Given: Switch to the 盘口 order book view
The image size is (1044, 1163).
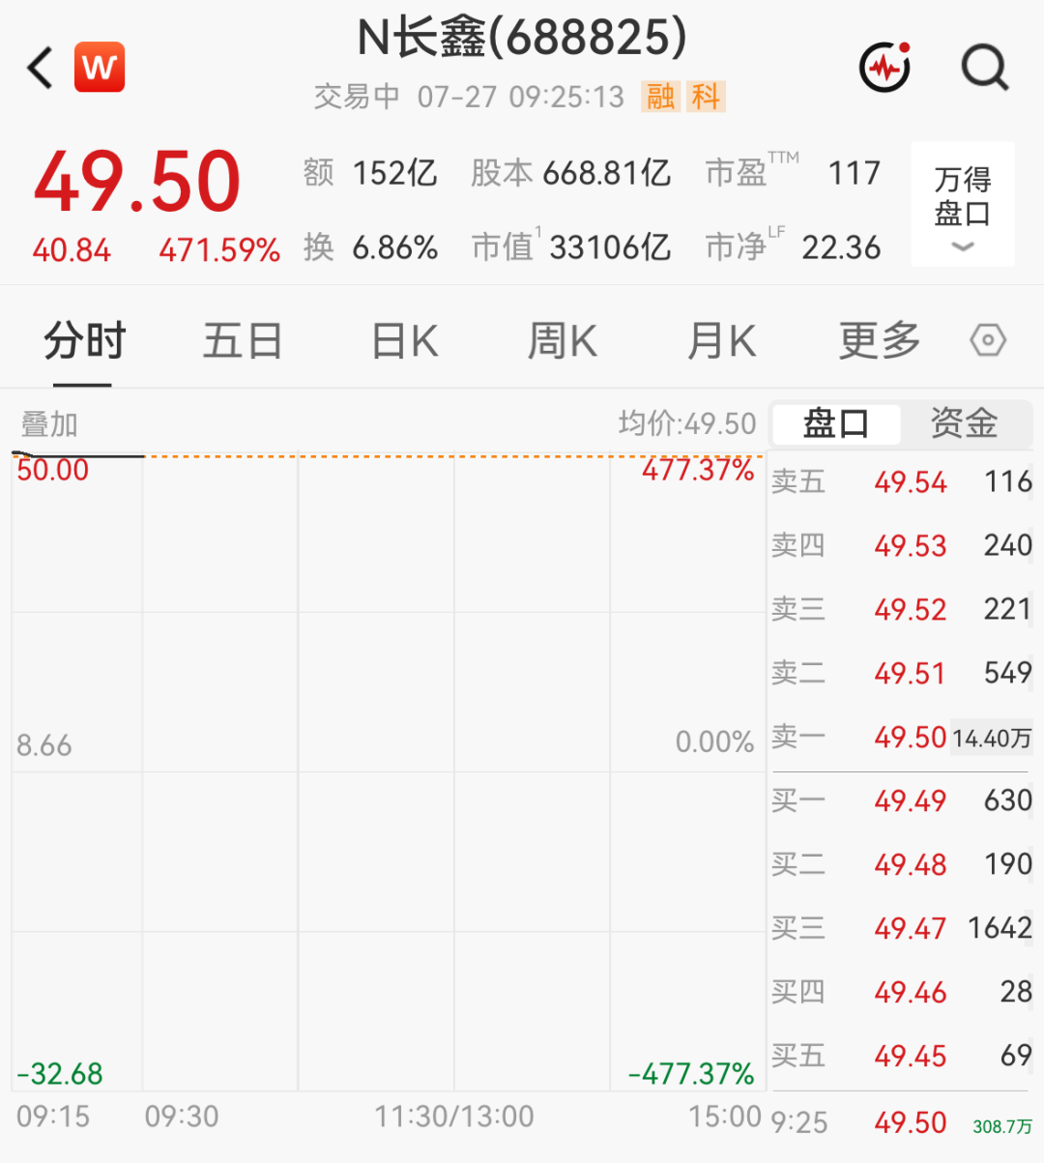Looking at the screenshot, I should 836,423.
